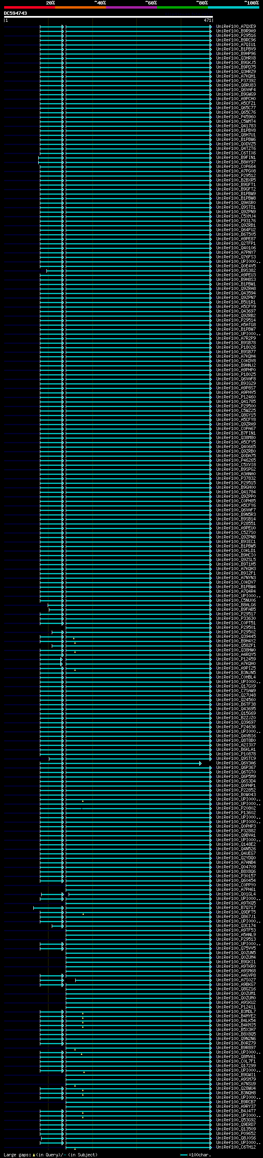
Task: Select label UniRef100_A4RQY5
Action: coord(236,654)
